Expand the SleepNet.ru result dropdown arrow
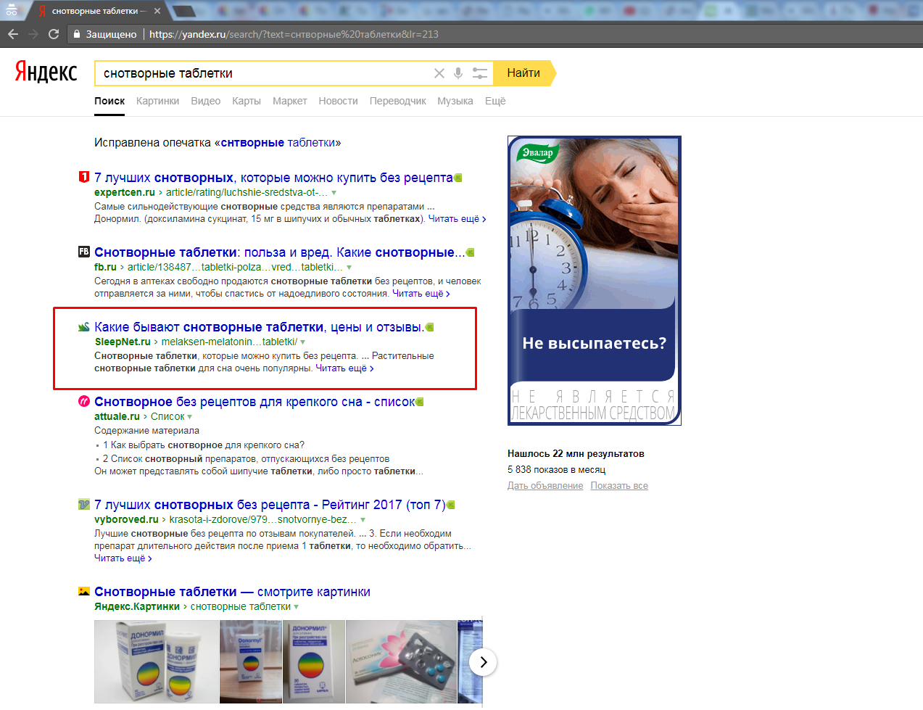 click(303, 342)
